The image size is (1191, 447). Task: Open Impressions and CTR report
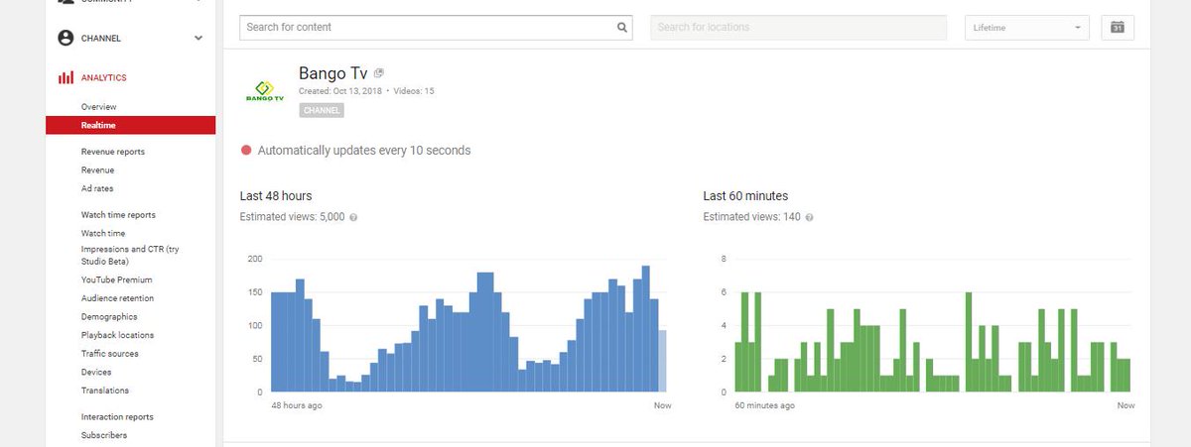130,255
